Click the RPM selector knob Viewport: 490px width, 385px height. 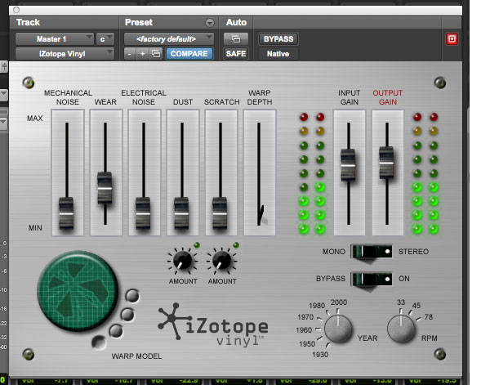[401, 329]
